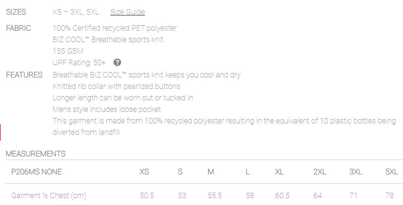Select the XS column header
This screenshot has height=205, width=403.
[144, 172]
